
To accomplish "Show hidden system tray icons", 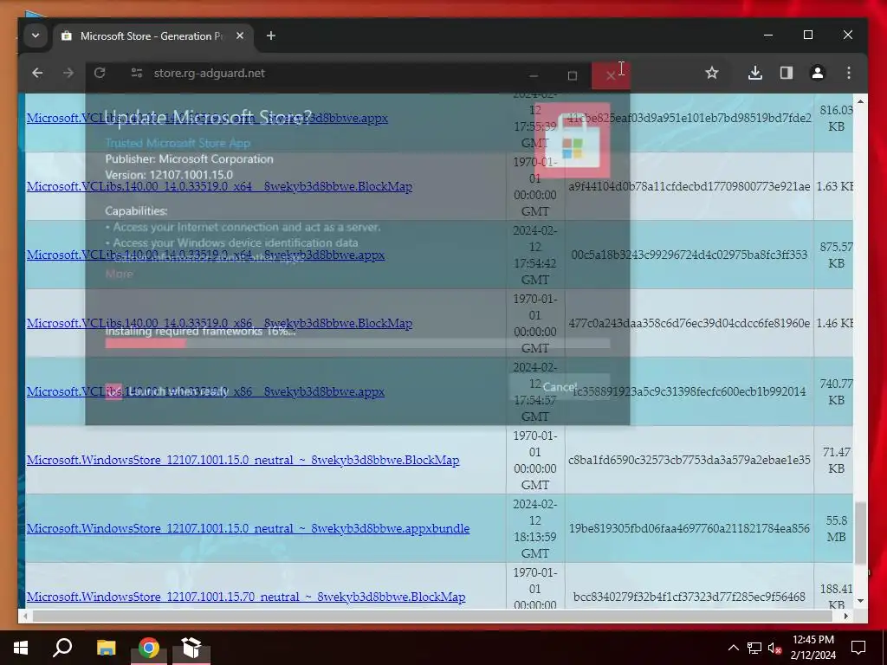I will point(733,648).
